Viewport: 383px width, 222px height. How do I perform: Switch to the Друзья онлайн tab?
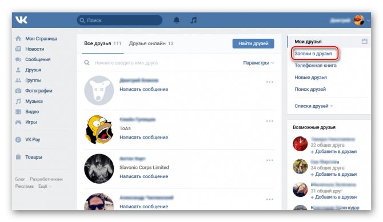[151, 43]
